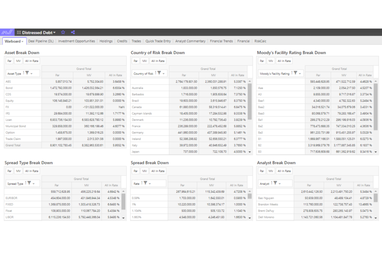The width and height of the screenshot is (382, 255).
Task: Switch to Deal Pipeline (DL) tab
Action: coord(41,41)
